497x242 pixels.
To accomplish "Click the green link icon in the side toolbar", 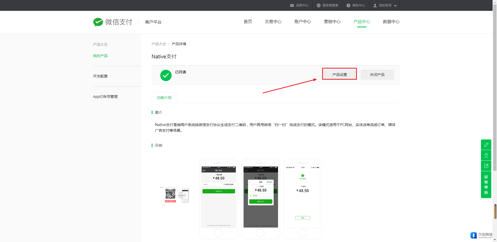I will [486, 145].
